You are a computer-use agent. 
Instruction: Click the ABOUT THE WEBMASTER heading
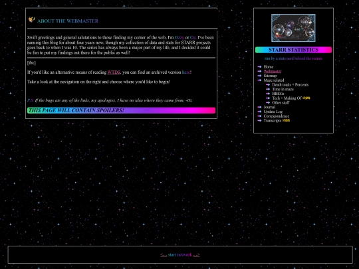tap(68, 21)
